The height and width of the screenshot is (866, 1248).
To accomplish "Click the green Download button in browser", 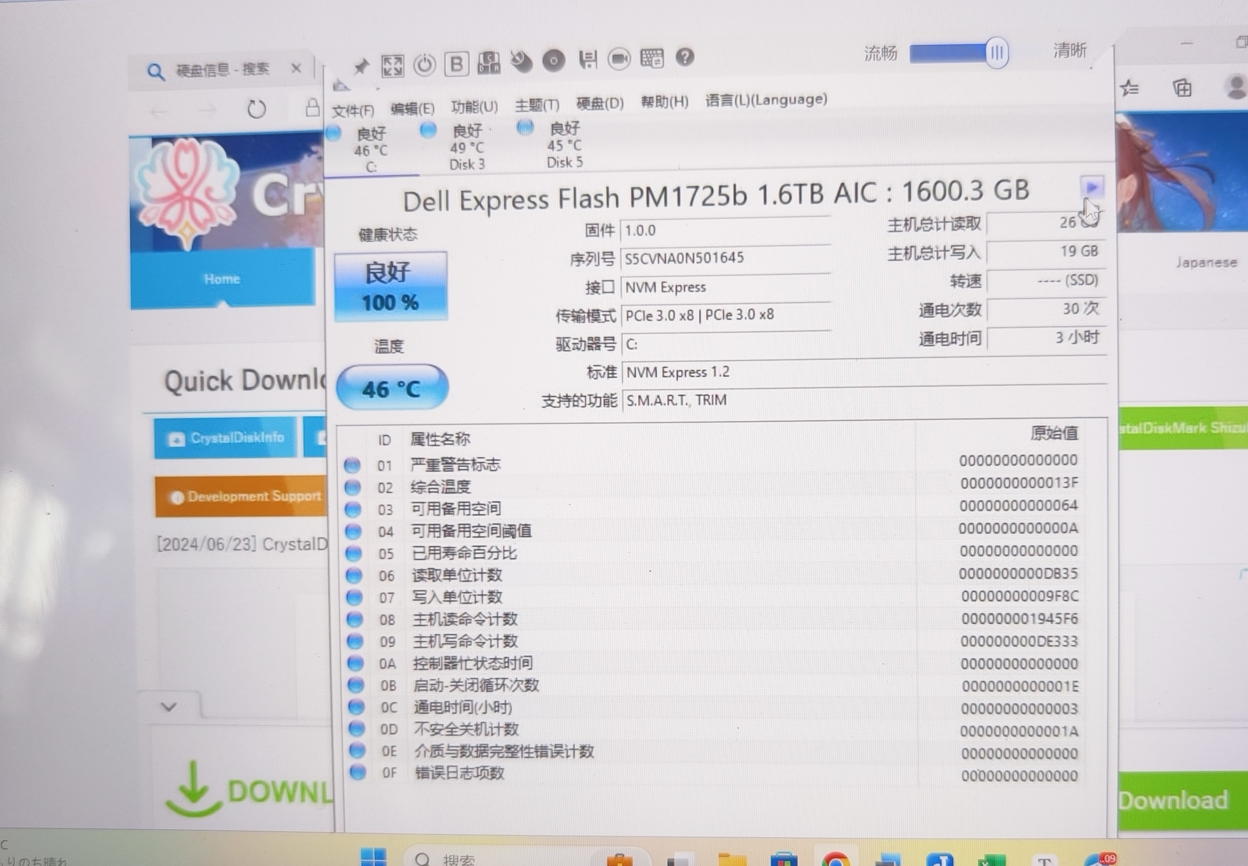I will coord(1182,800).
